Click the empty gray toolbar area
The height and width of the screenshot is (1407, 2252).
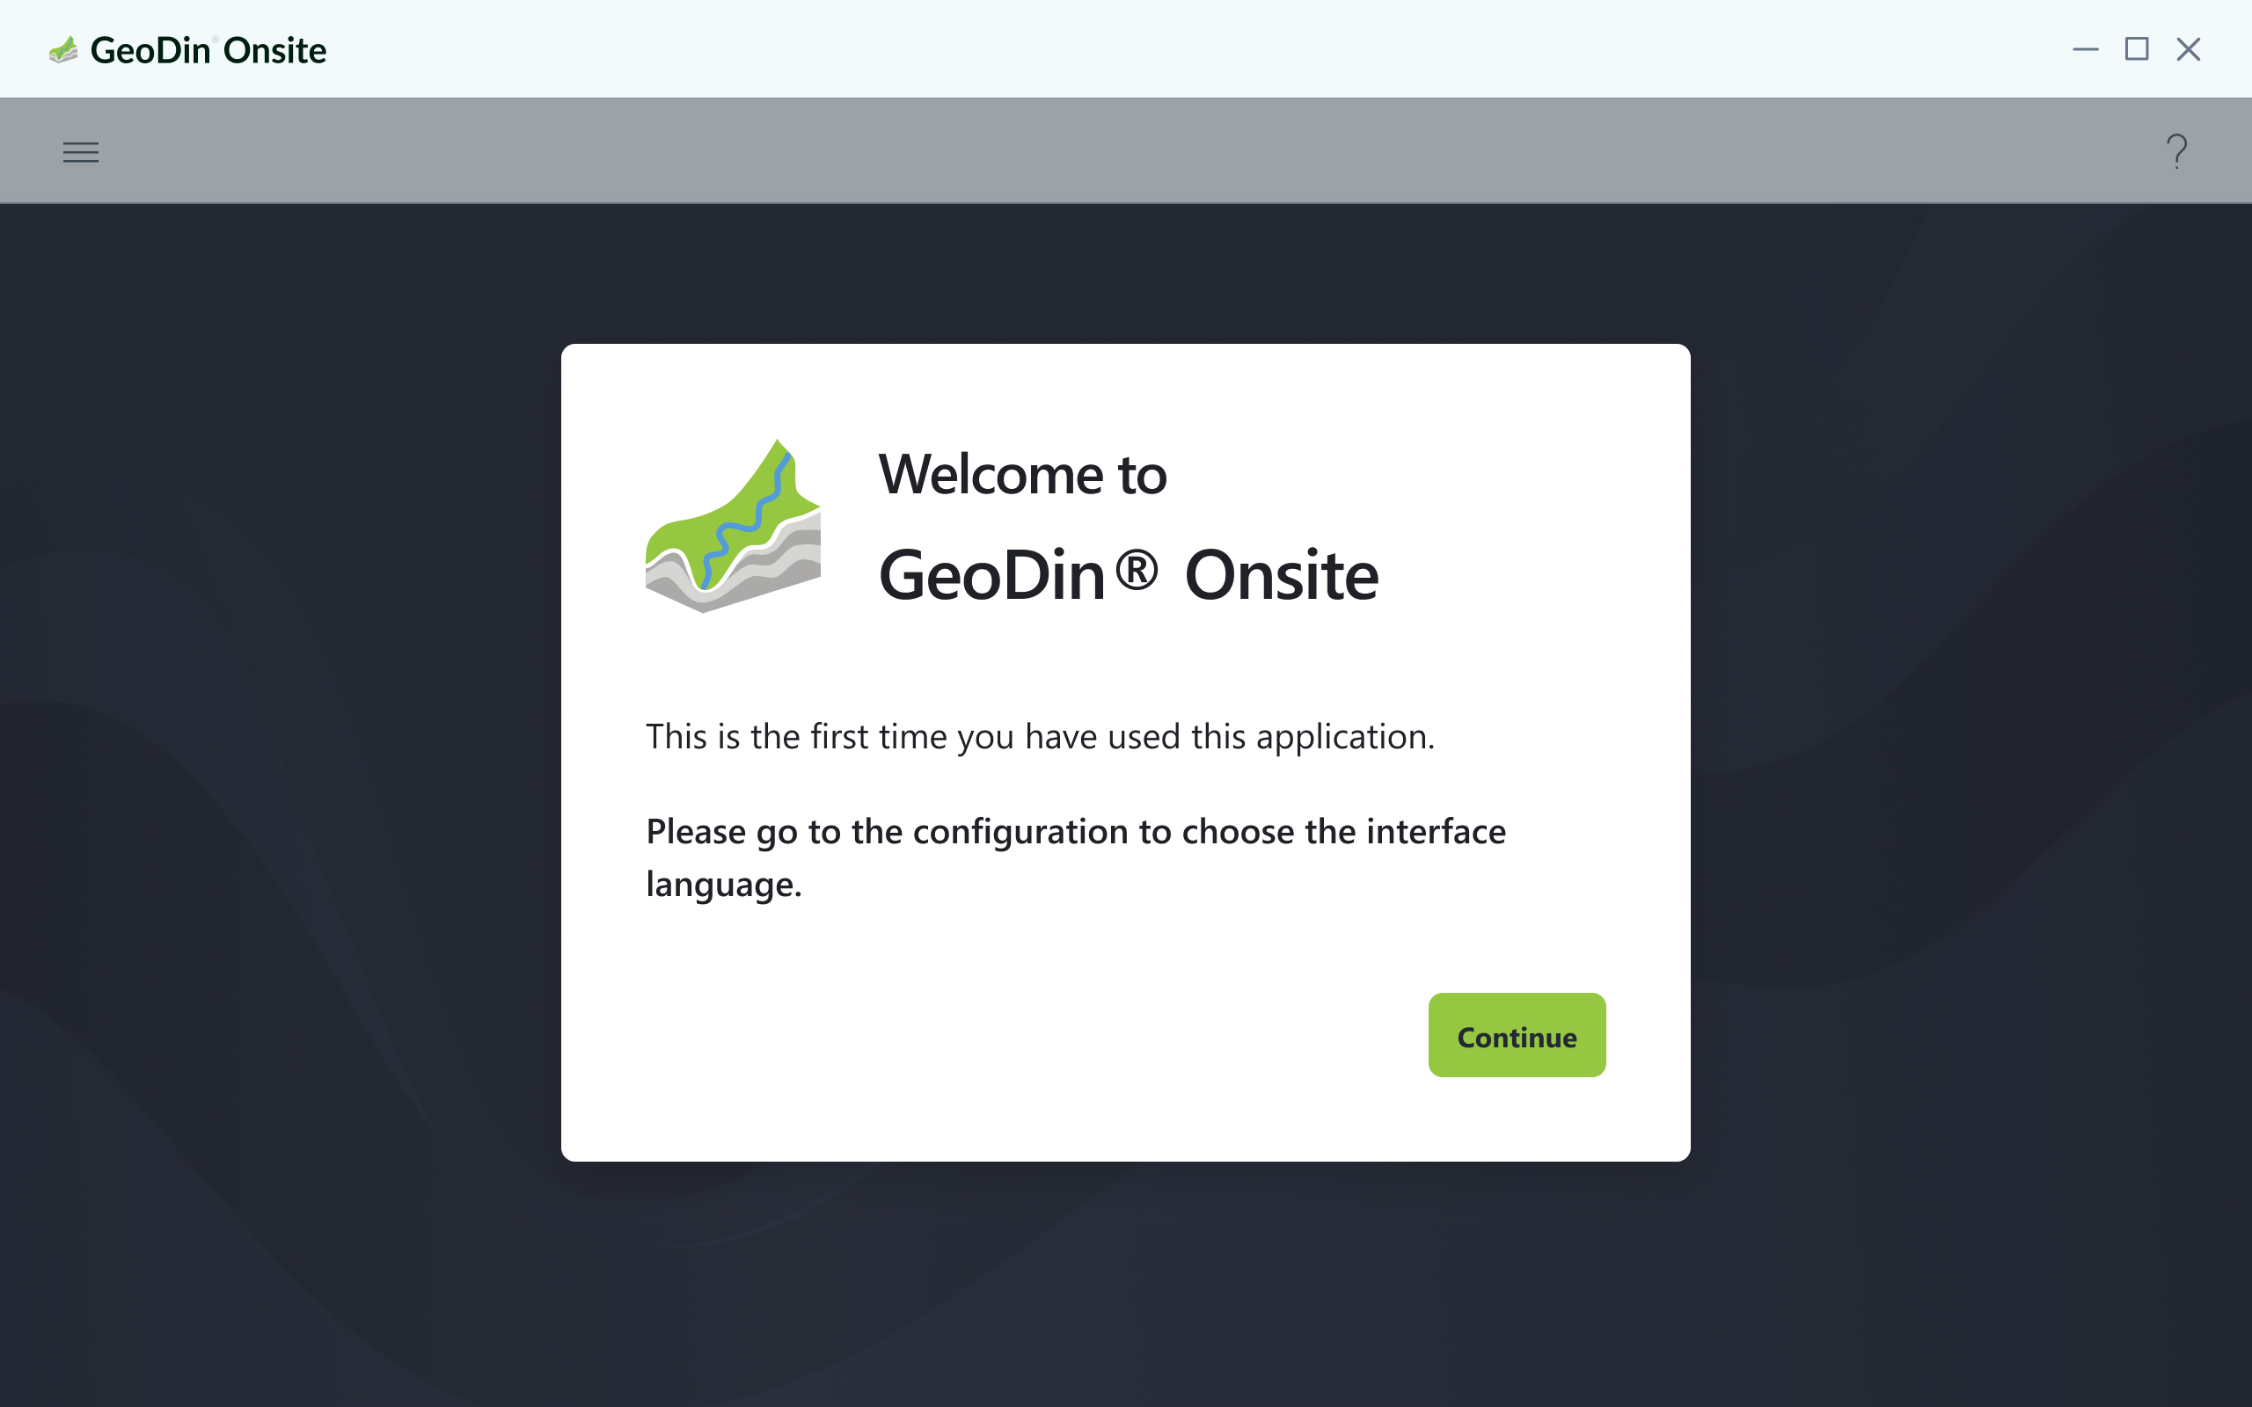coord(1116,150)
